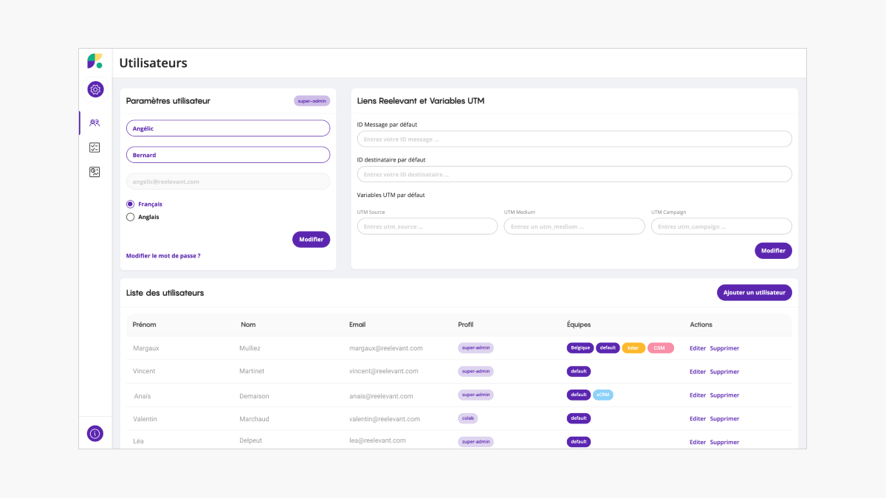Screen dimensions: 886x498
Task: Click Supprimer for Anaïs Demaison
Action: (724, 395)
